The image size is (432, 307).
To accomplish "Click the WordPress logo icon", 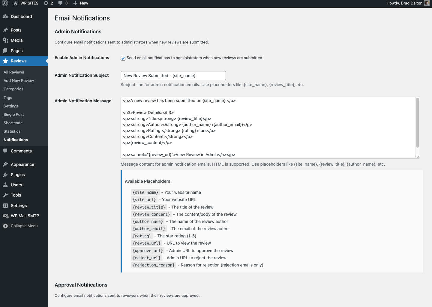I will point(5,3).
